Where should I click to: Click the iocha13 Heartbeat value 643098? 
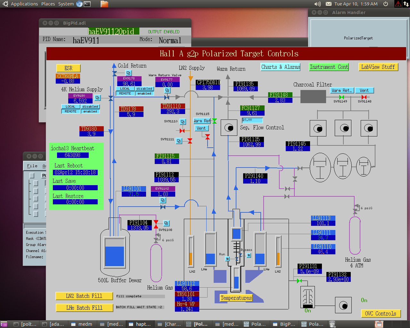point(73,155)
